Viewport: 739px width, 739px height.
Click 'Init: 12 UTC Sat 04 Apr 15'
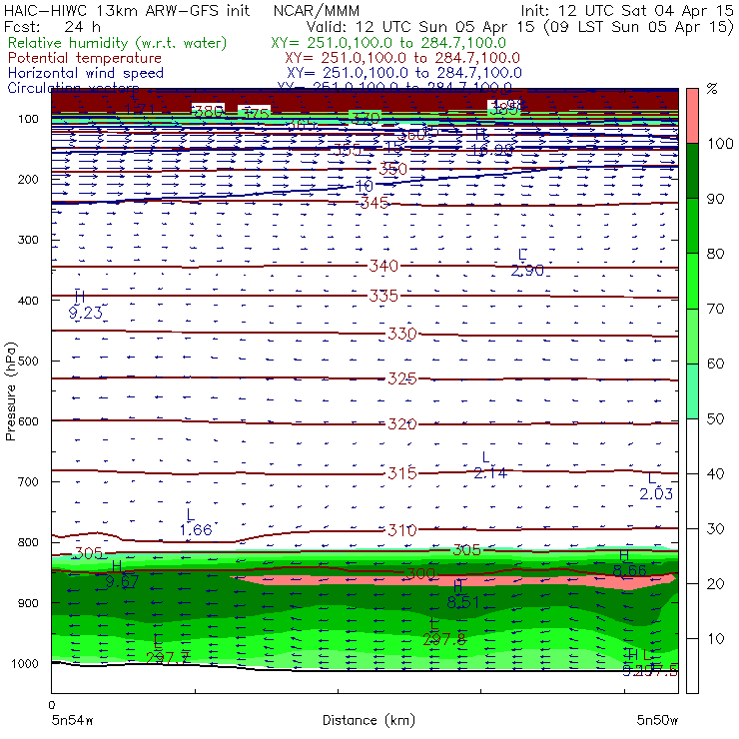[627, 11]
